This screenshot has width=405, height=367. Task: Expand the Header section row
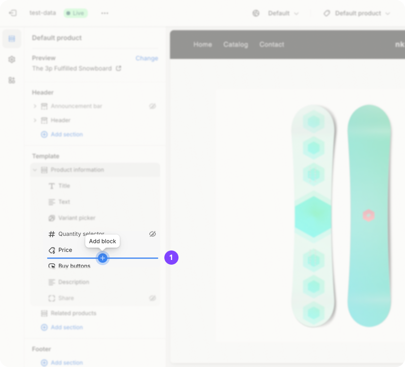pyautogui.click(x=35, y=120)
